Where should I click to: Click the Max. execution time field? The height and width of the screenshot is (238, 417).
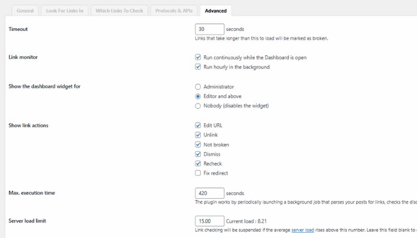pyautogui.click(x=210, y=193)
